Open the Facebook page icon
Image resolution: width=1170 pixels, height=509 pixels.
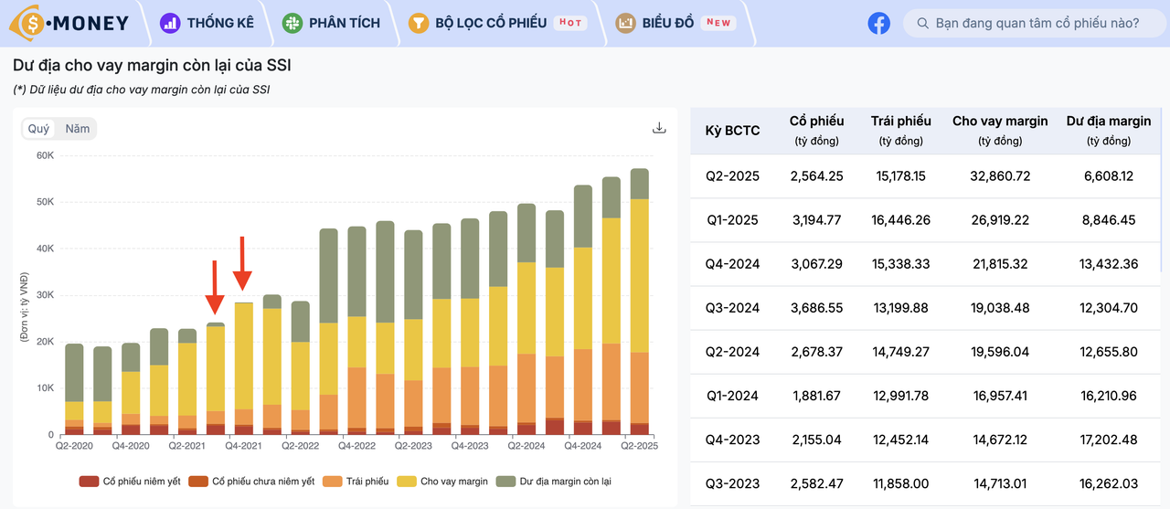(x=878, y=23)
